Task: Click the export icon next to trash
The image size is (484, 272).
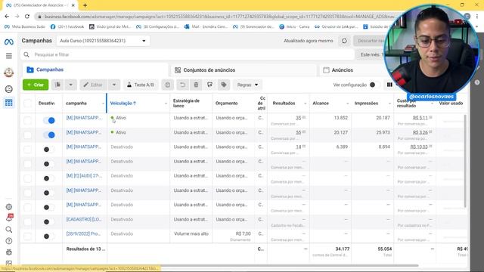Action: tap(210, 85)
